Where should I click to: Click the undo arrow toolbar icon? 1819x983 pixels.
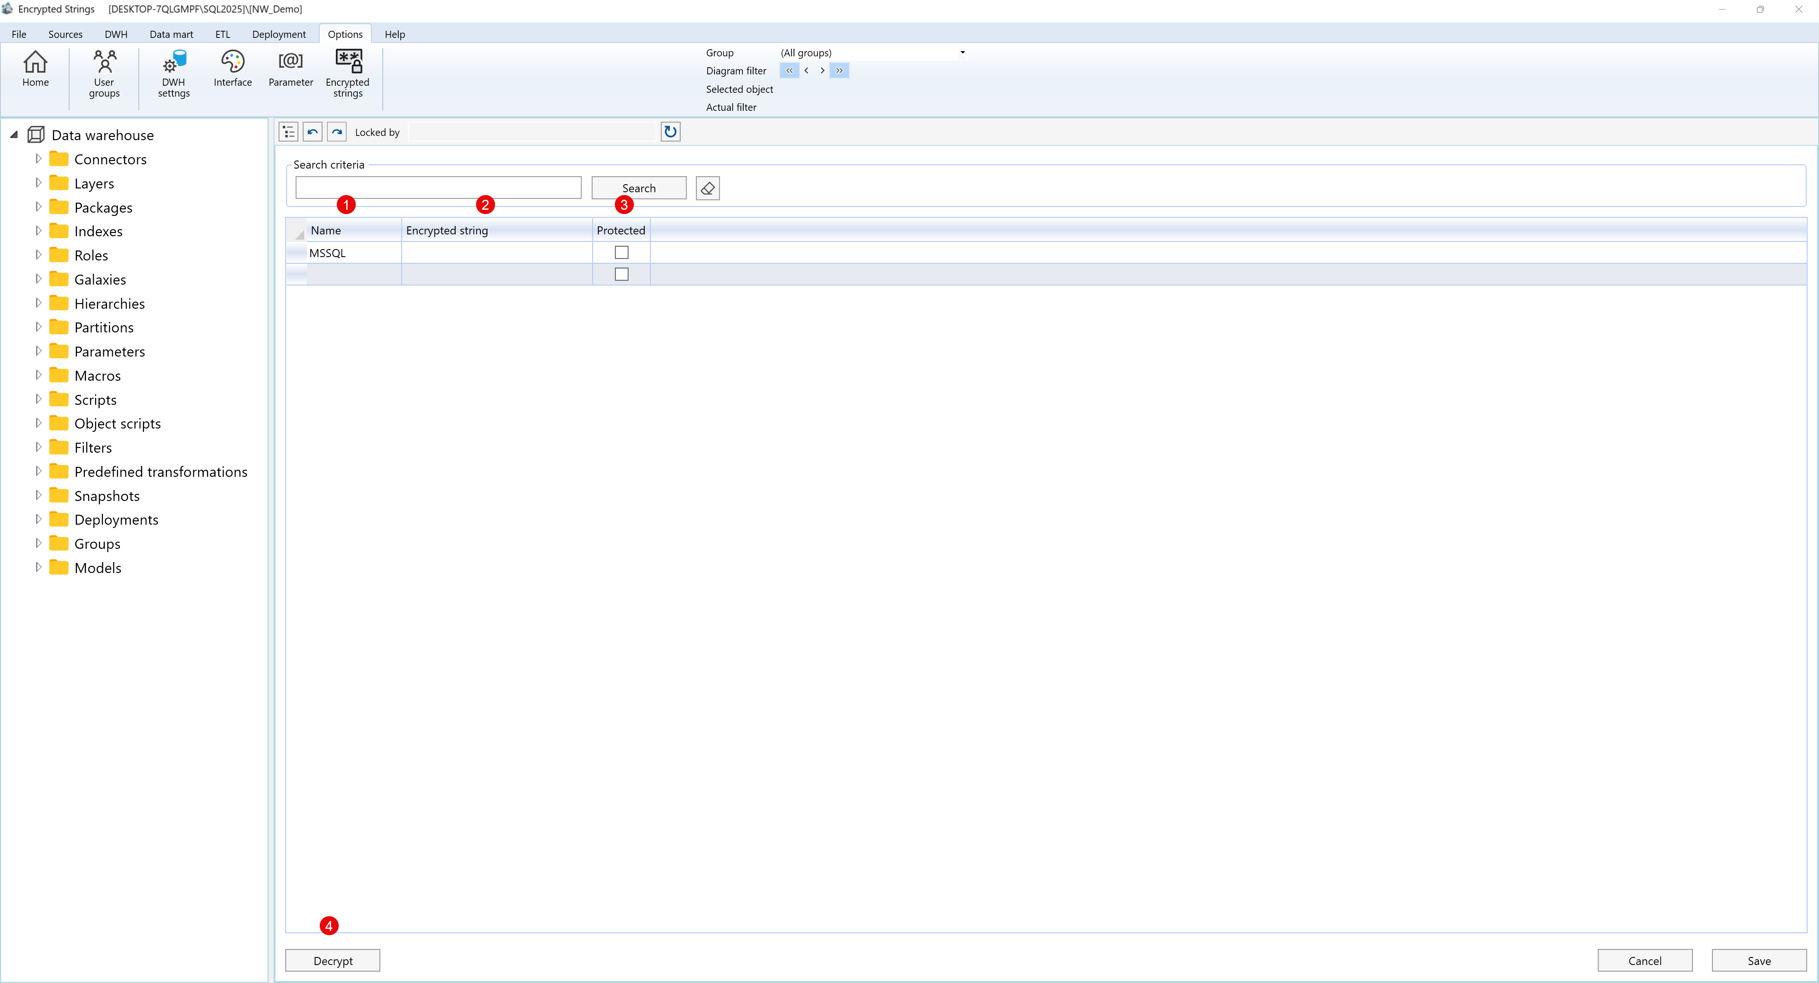pyautogui.click(x=313, y=132)
